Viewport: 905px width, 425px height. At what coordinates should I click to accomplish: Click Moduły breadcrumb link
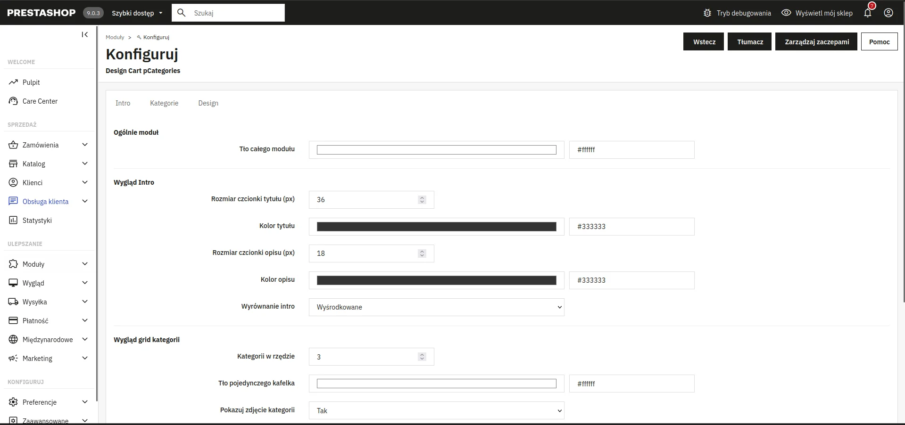(115, 37)
